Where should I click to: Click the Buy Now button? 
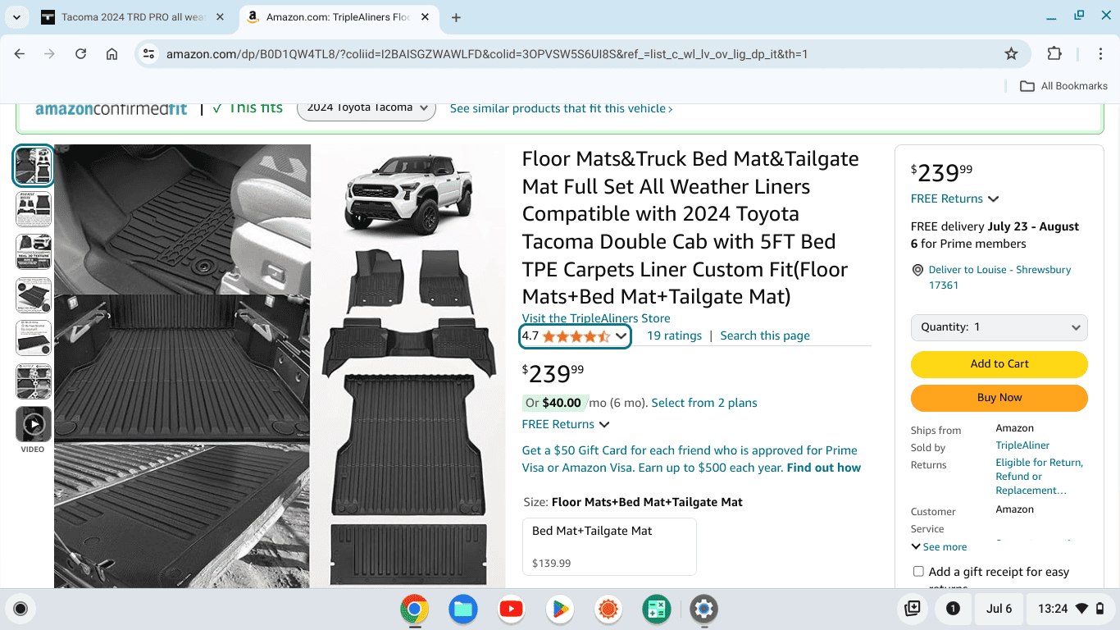coord(999,398)
